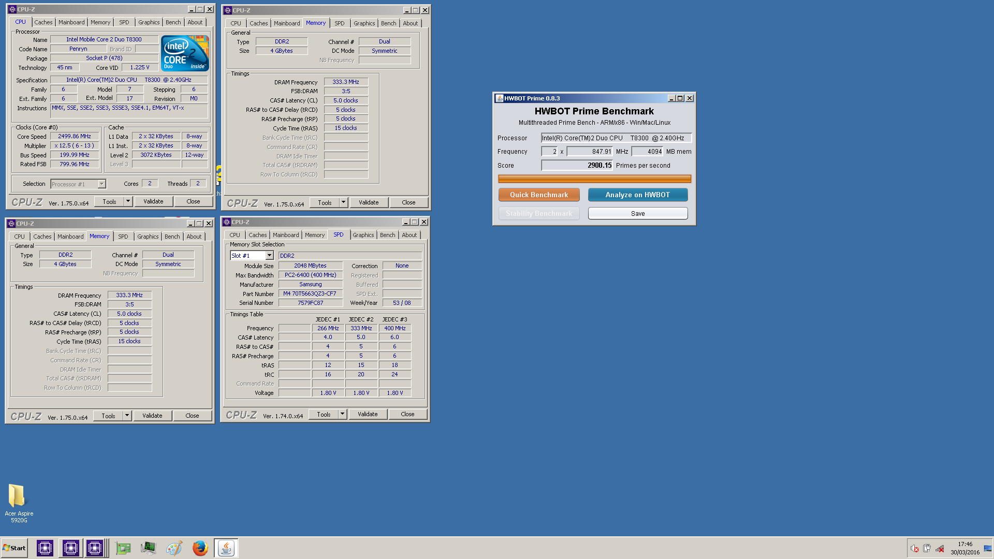Viewport: 994px width, 559px height.
Task: Click Close in the Processor info window
Action: (193, 201)
